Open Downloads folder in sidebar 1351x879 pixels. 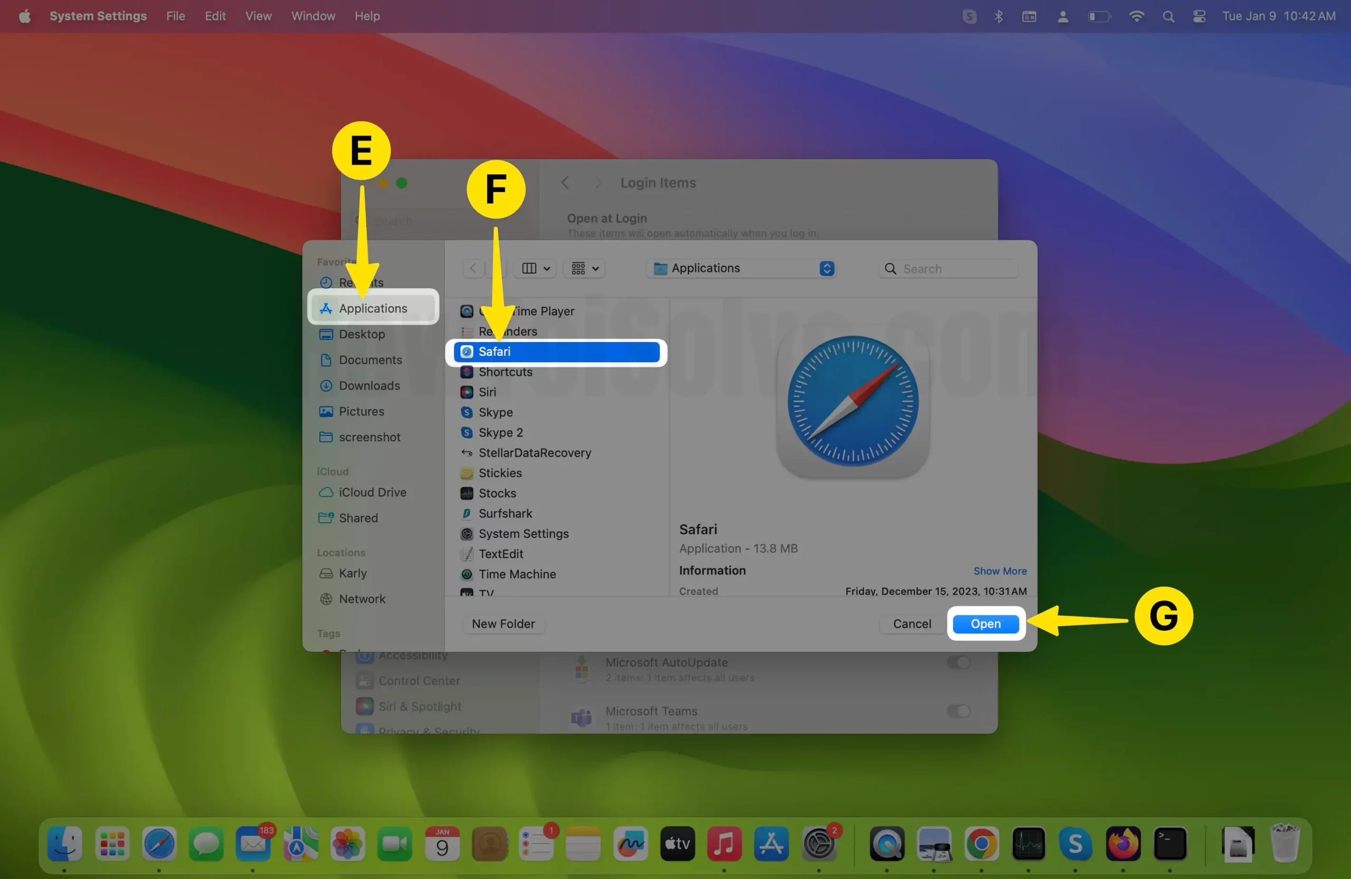pos(369,385)
